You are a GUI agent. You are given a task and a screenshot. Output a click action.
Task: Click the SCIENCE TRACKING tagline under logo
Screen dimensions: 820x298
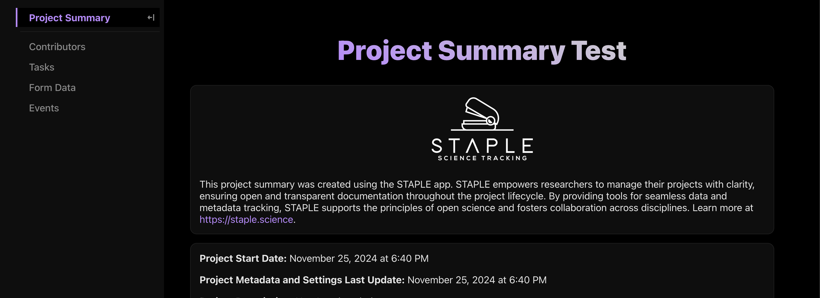pyautogui.click(x=482, y=158)
